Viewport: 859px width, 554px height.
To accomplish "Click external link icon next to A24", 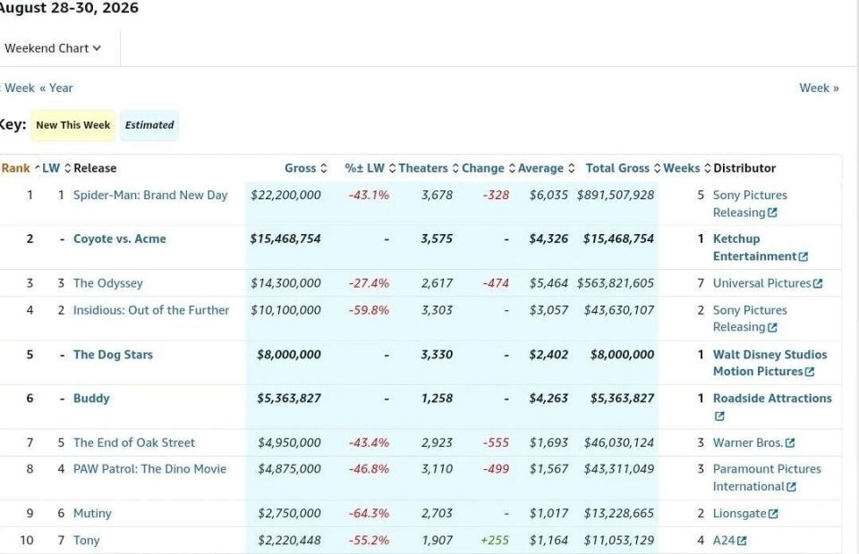I will (x=742, y=541).
